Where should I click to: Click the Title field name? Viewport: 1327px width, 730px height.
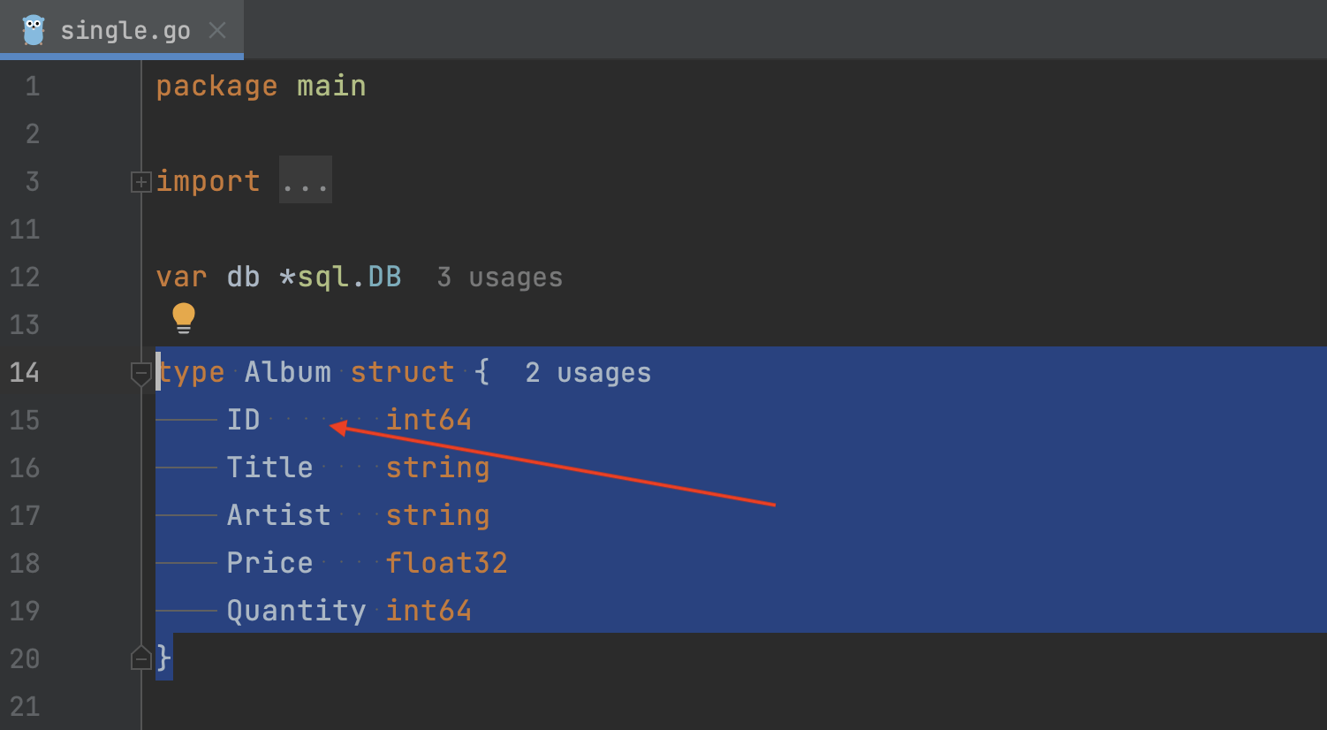(x=269, y=468)
